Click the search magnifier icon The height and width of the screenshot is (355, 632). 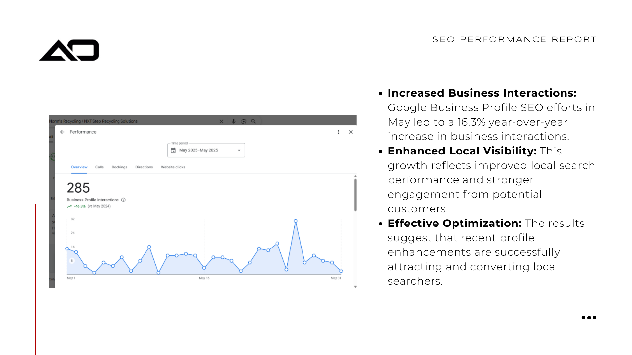tap(253, 121)
